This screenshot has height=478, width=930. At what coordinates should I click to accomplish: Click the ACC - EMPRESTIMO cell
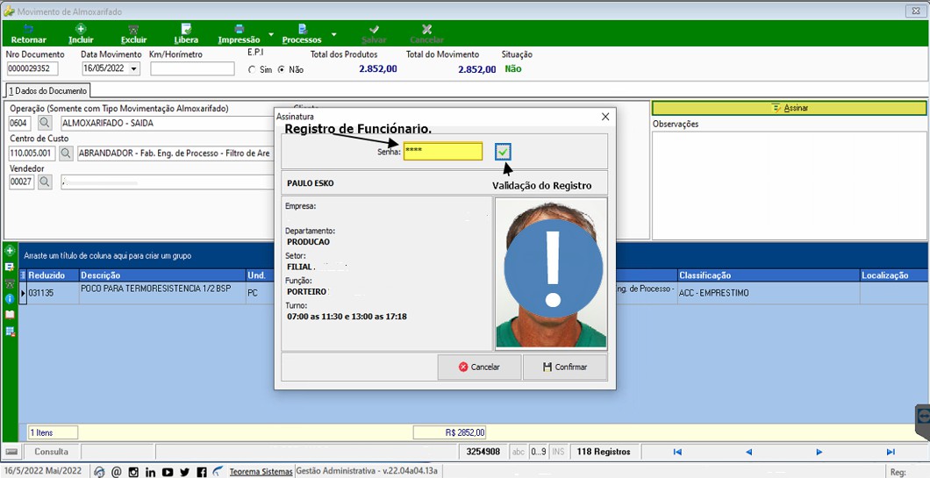[x=769, y=293]
